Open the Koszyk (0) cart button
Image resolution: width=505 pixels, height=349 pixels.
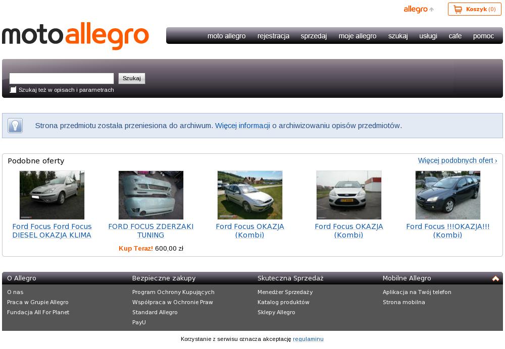tap(474, 9)
